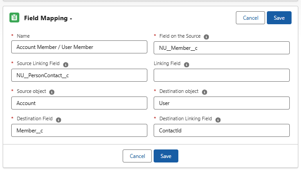Save the mapping with the bottom Save button
This screenshot has height=171, width=301.
coord(166,156)
